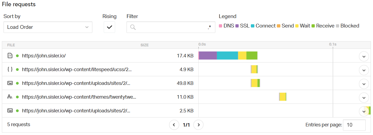Toggle the Rising checkbox
This screenshot has height=135, width=373.
109,27
